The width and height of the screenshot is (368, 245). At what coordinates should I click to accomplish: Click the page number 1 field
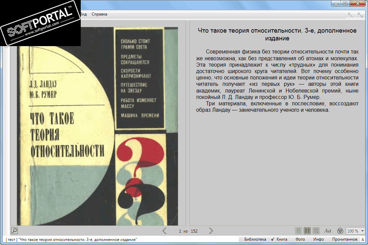[x=180, y=231]
